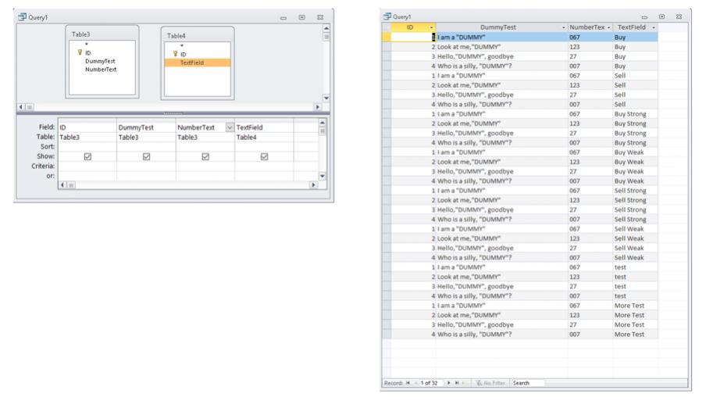
Task: Click the Criteria cell under TextField column
Action: click(x=264, y=166)
